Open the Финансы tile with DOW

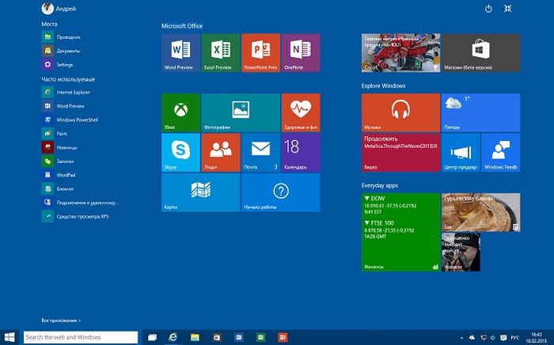(x=400, y=233)
